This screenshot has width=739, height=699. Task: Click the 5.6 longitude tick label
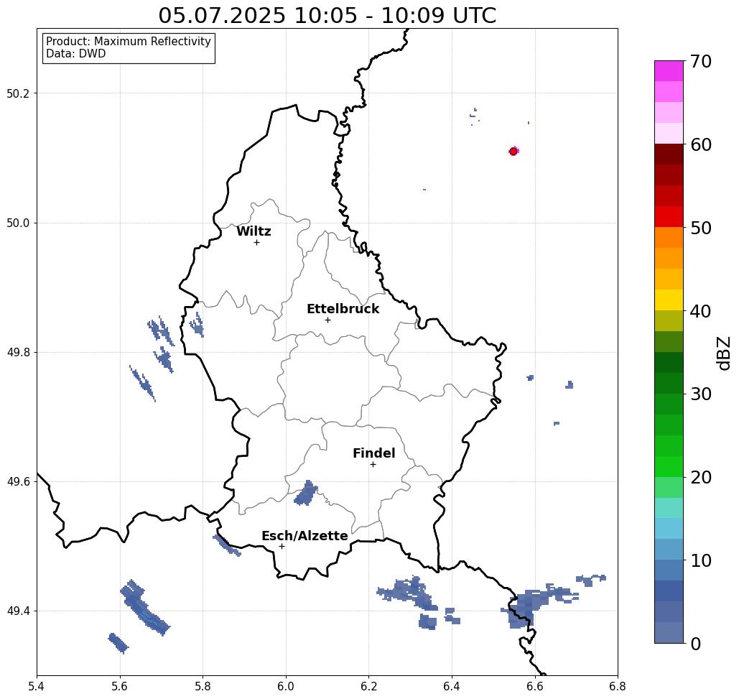[x=120, y=686]
